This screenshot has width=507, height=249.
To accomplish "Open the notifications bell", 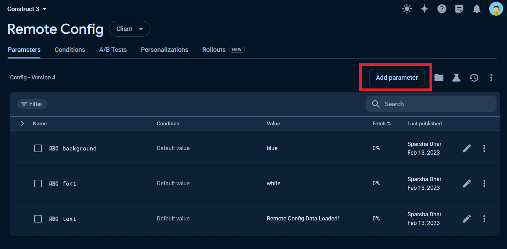I will pyautogui.click(x=477, y=9).
